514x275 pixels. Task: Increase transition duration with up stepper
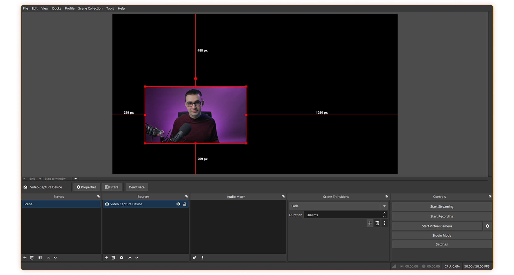tap(384, 213)
